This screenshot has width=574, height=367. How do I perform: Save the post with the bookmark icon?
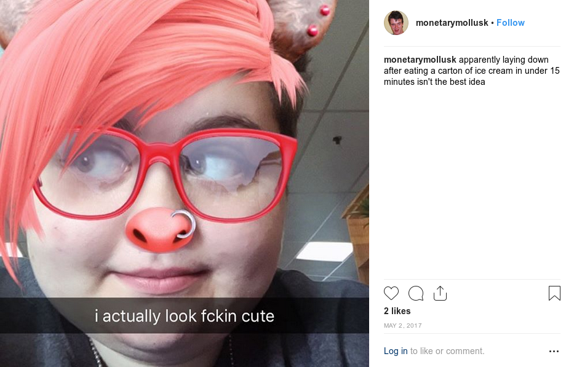tap(554, 293)
